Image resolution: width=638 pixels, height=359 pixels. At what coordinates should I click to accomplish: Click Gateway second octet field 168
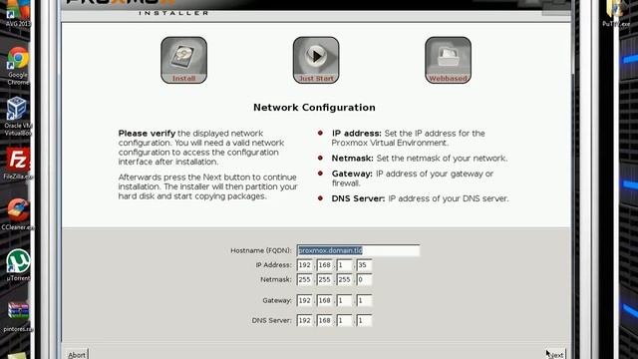click(x=324, y=300)
